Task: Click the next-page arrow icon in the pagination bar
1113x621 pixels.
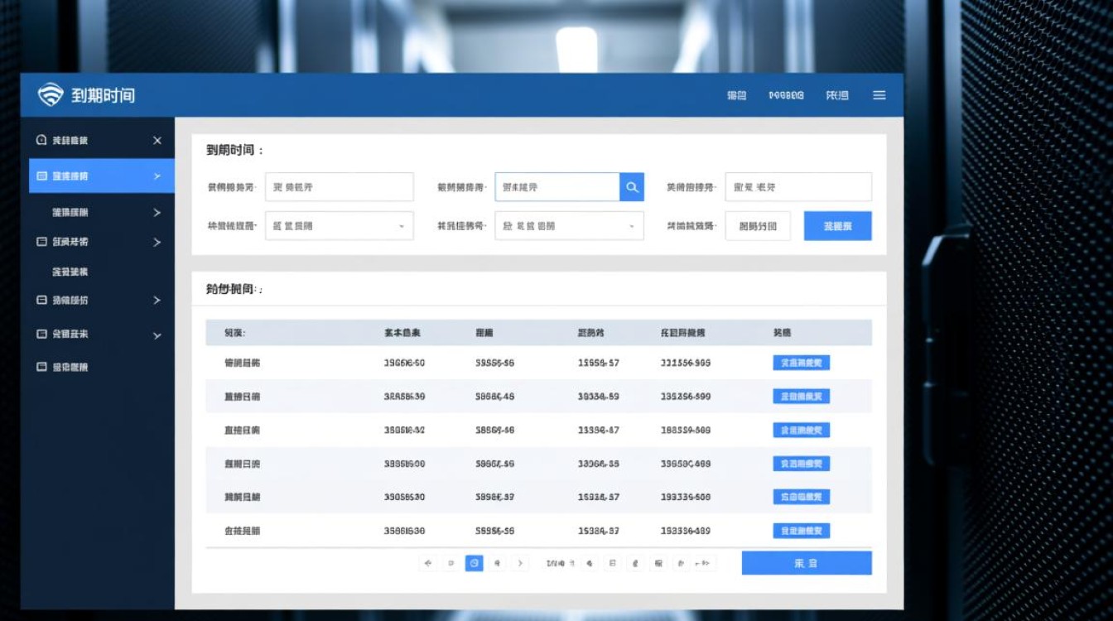Action: pos(521,562)
